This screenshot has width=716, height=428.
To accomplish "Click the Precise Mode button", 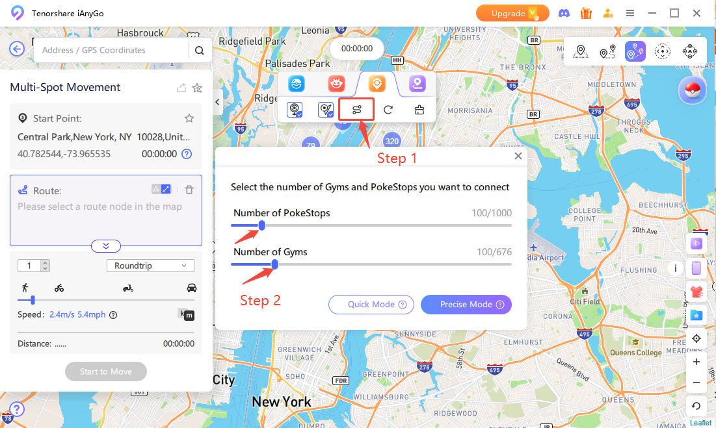I will (x=466, y=305).
